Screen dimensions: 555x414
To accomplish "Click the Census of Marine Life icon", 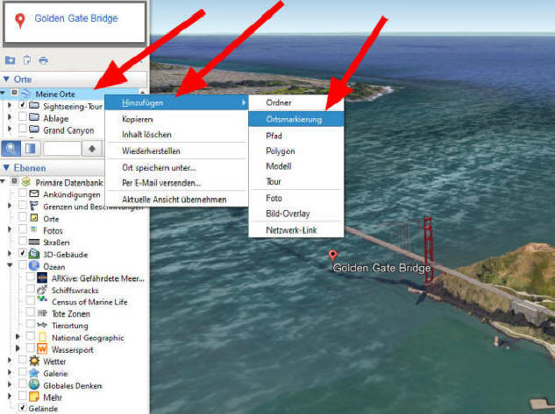I will [x=42, y=299].
